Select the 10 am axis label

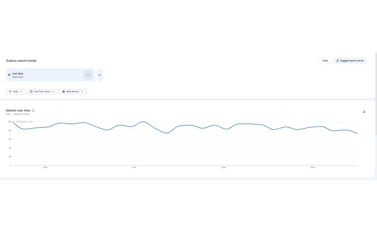[x=45, y=168]
